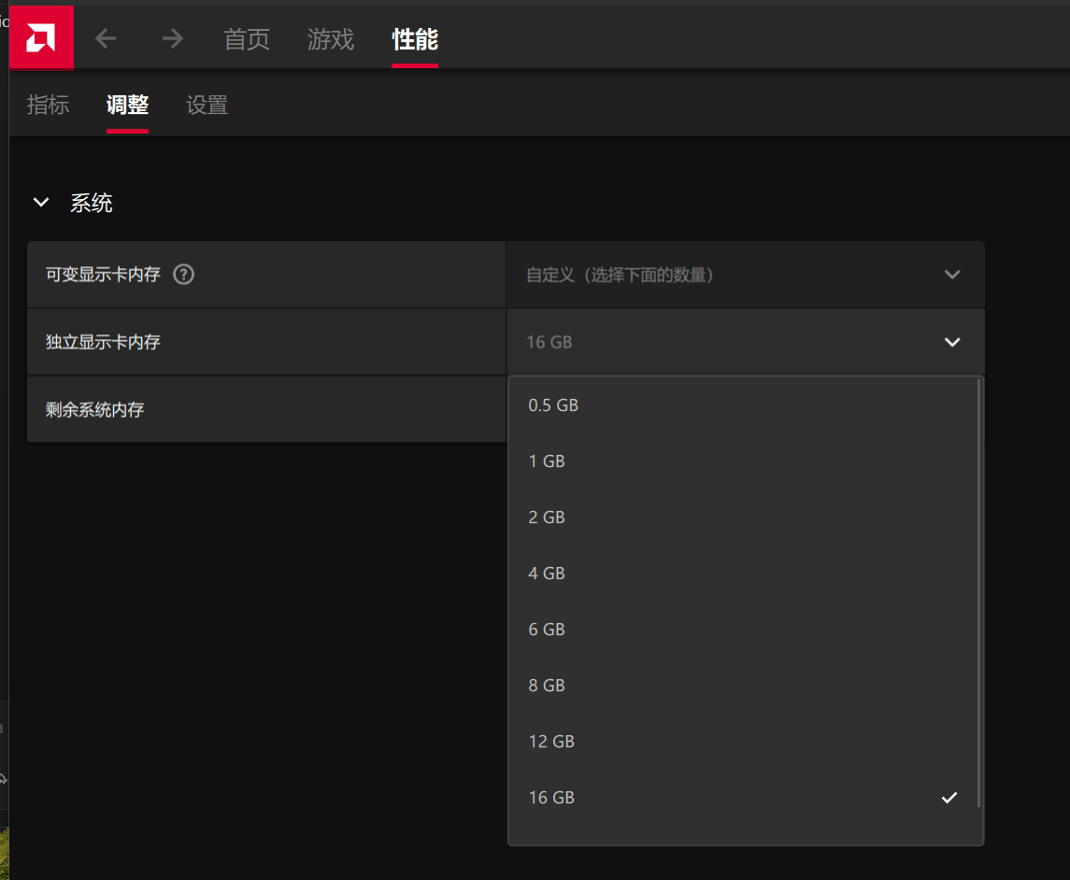Pick the 12 GB memory option

coord(742,742)
